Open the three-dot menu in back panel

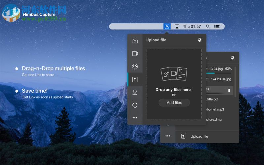(x=168, y=136)
